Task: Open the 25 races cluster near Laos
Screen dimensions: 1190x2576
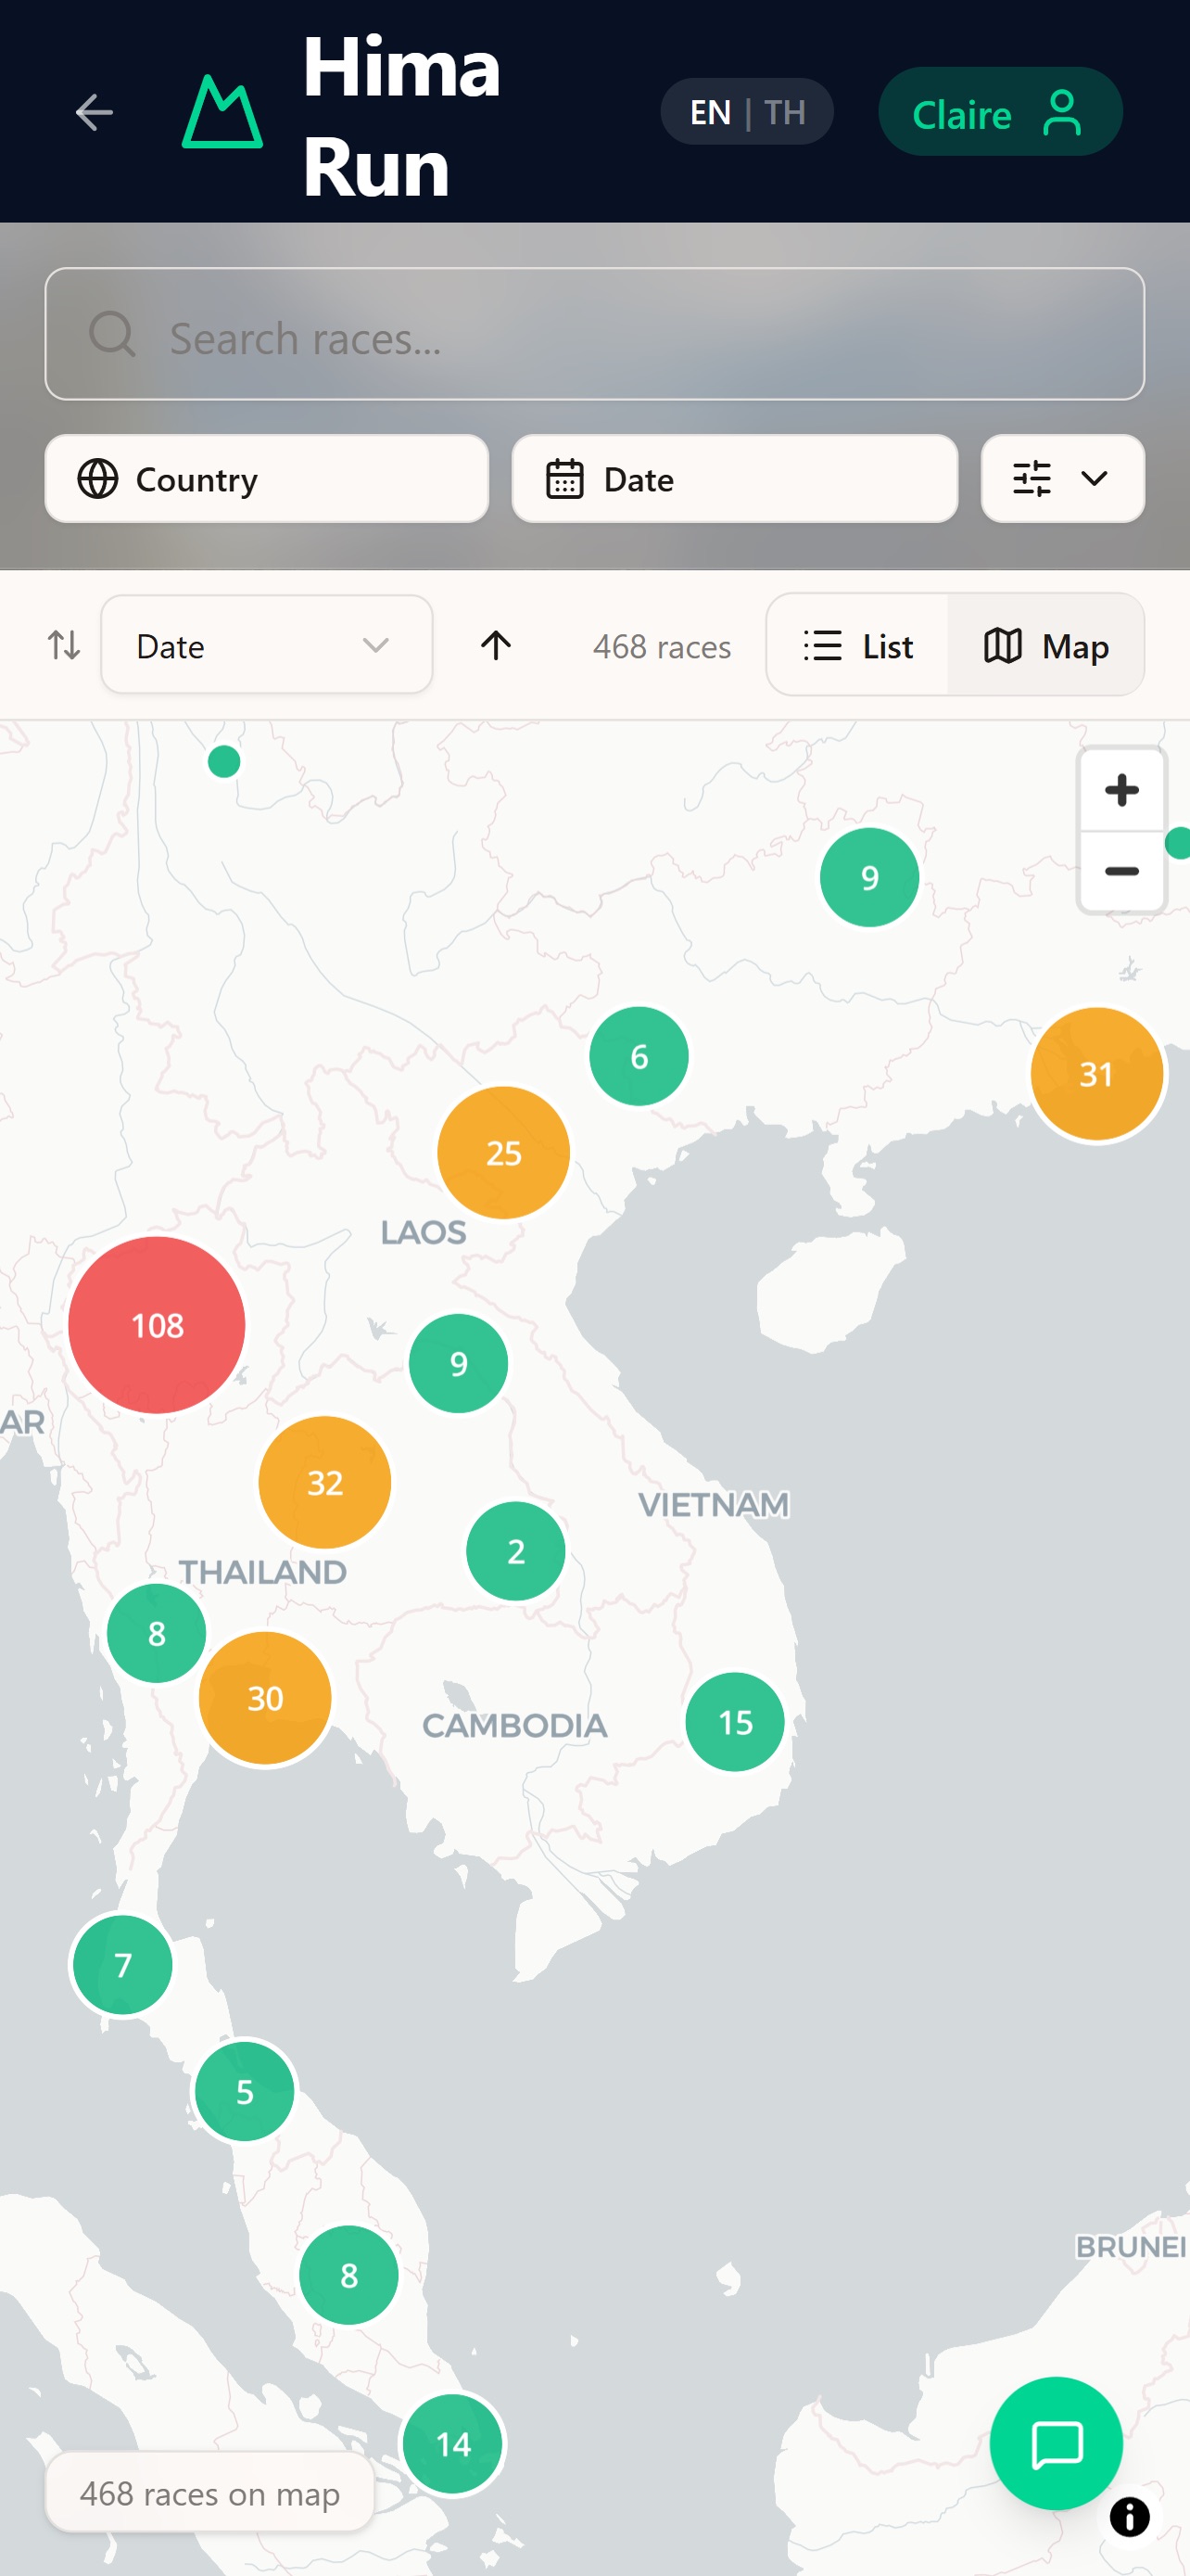Action: [x=503, y=1152]
